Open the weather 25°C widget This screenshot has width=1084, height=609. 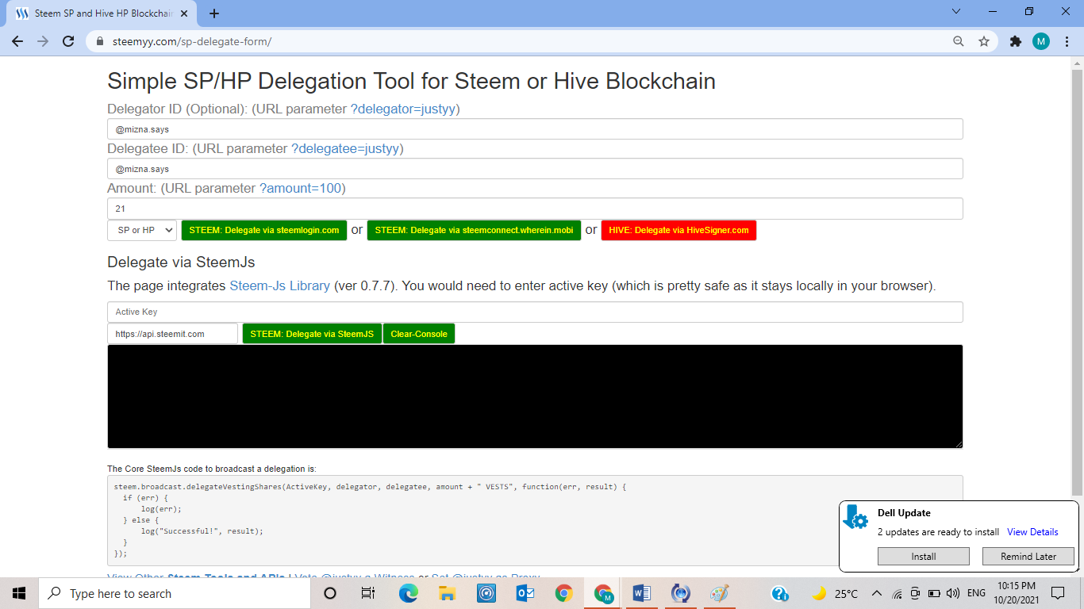click(836, 593)
